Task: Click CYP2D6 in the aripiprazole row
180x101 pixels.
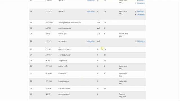Action: pyautogui.click(x=48, y=66)
